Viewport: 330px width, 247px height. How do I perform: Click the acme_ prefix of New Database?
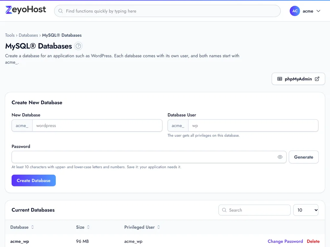click(x=22, y=126)
